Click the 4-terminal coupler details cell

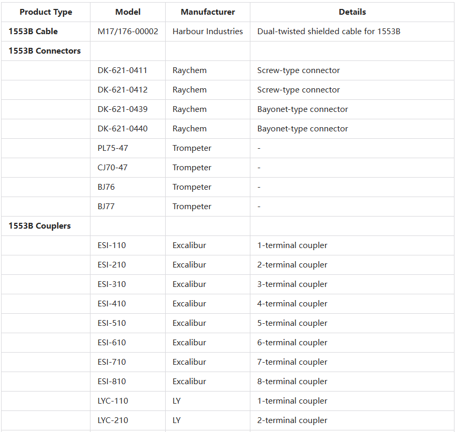point(292,304)
